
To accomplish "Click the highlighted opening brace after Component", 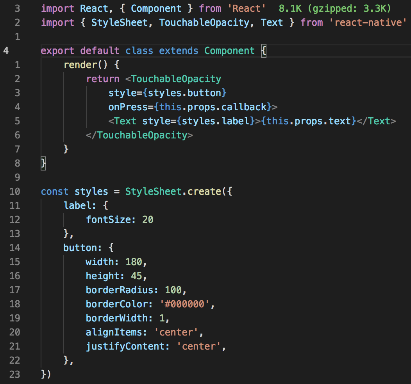I will (x=263, y=51).
